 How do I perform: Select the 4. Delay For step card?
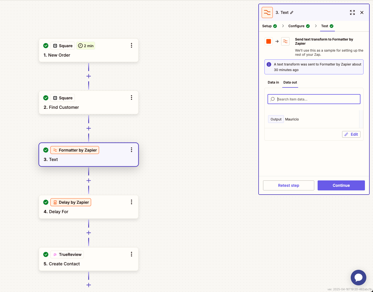coord(89,207)
